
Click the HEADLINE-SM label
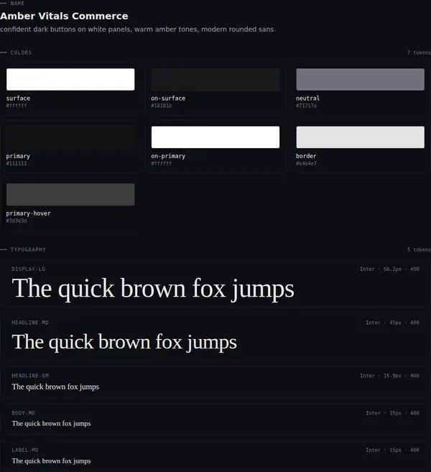pos(30,376)
